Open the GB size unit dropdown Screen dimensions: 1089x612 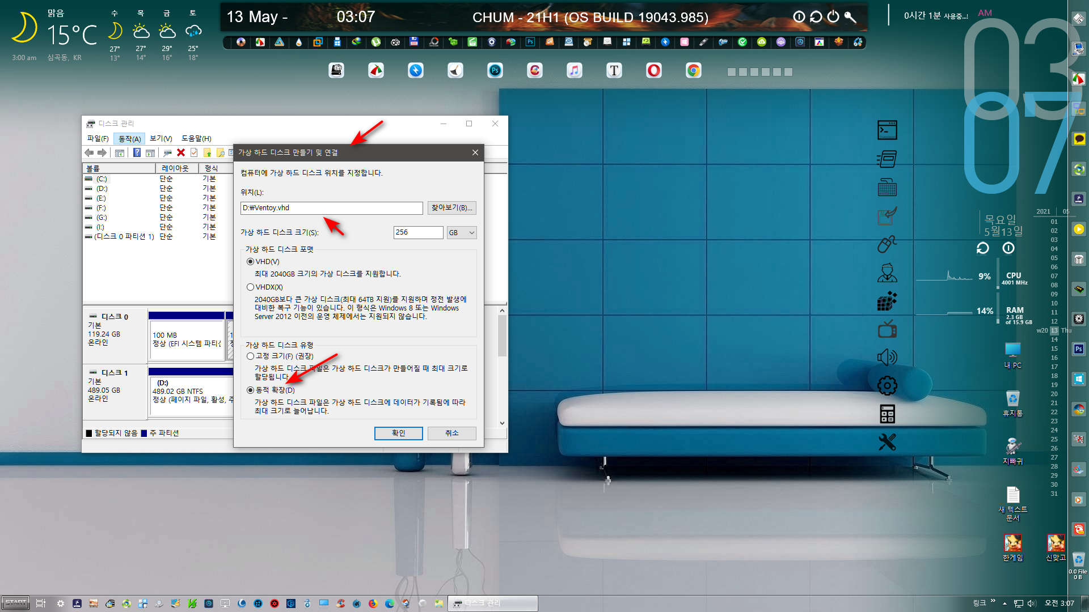click(x=462, y=232)
